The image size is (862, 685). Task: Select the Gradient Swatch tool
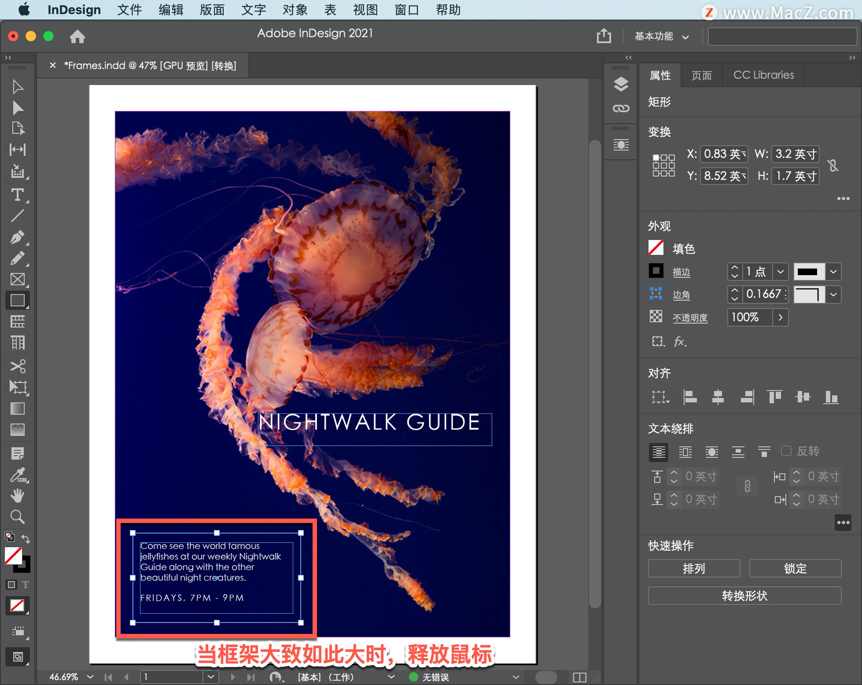(x=18, y=408)
